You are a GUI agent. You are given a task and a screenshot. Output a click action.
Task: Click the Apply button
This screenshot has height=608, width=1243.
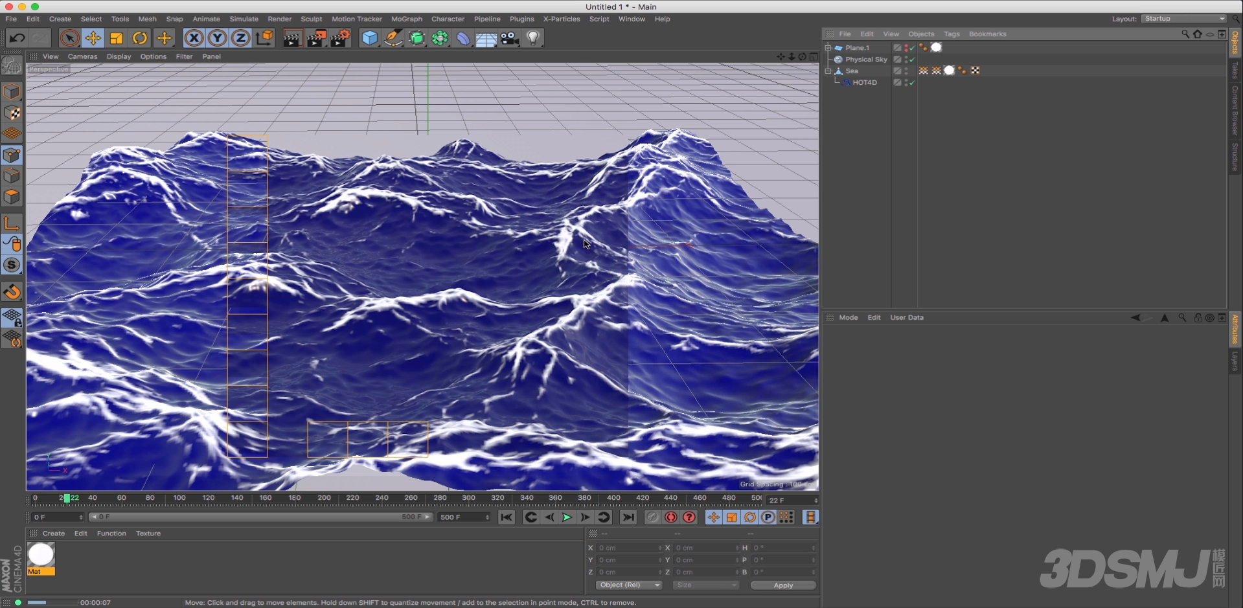(x=783, y=585)
